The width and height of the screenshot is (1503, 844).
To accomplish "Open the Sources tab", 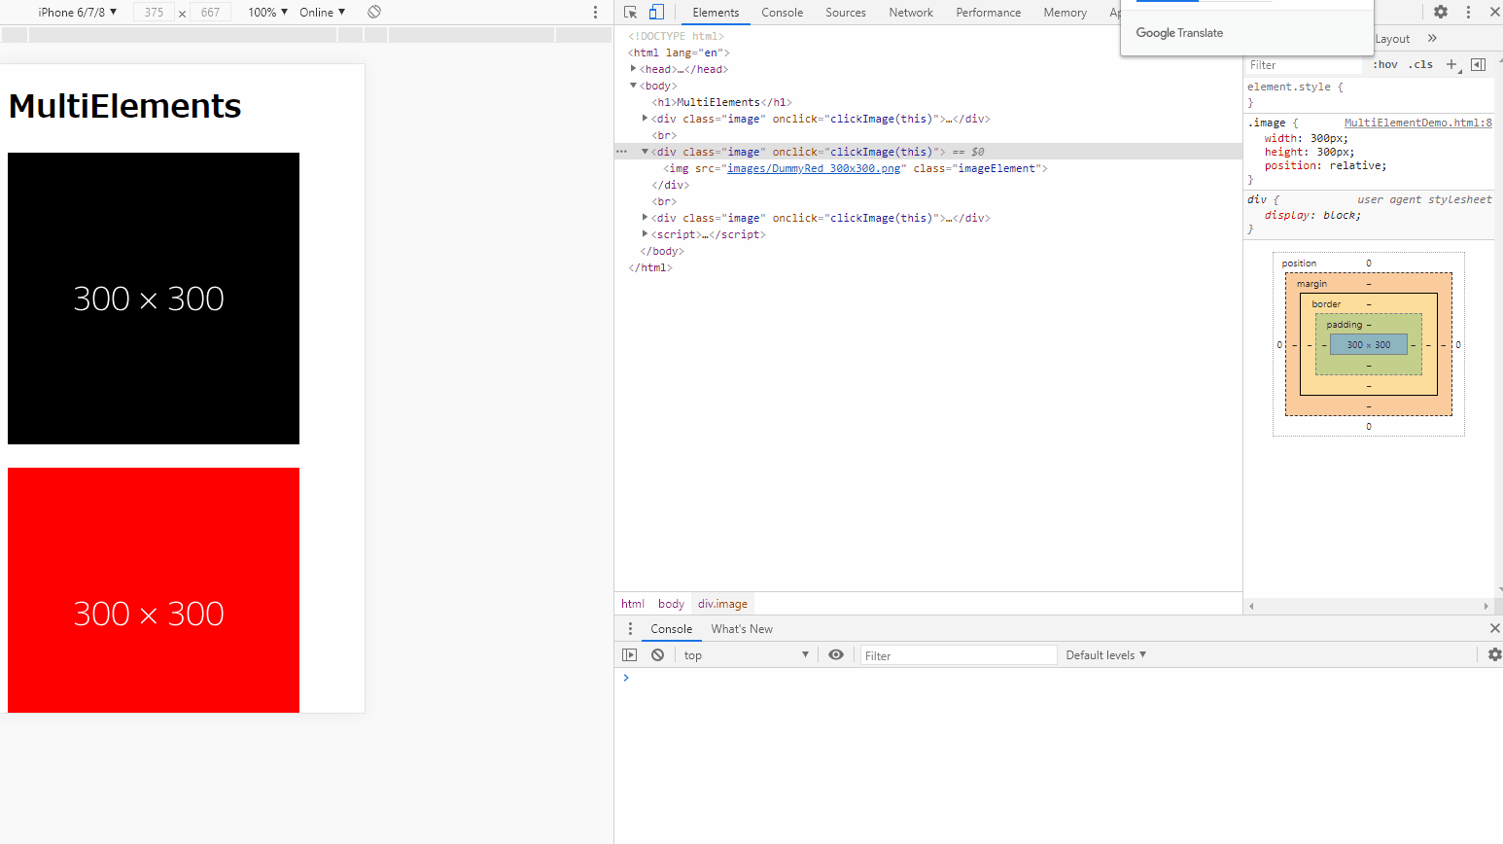I will [846, 12].
